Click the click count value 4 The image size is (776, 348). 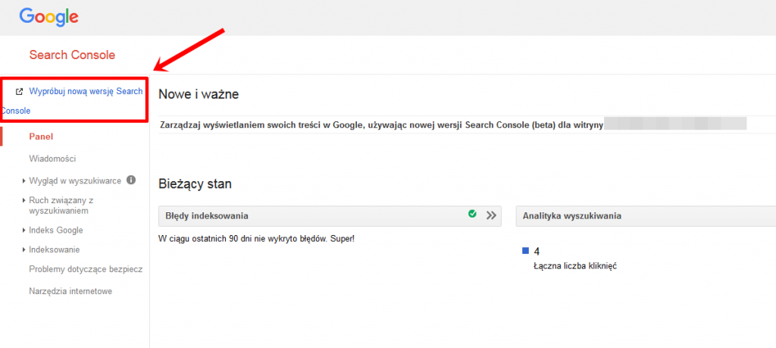[537, 252]
